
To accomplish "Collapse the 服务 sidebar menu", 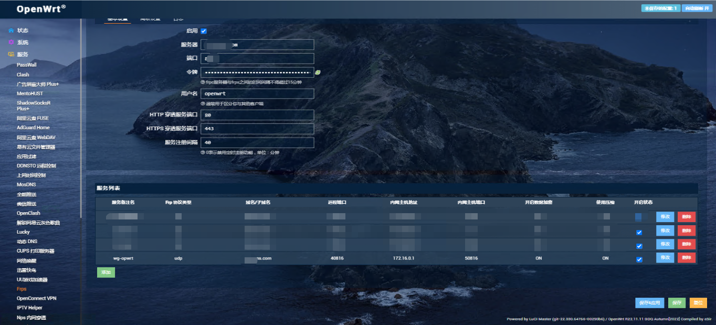I will click(23, 55).
